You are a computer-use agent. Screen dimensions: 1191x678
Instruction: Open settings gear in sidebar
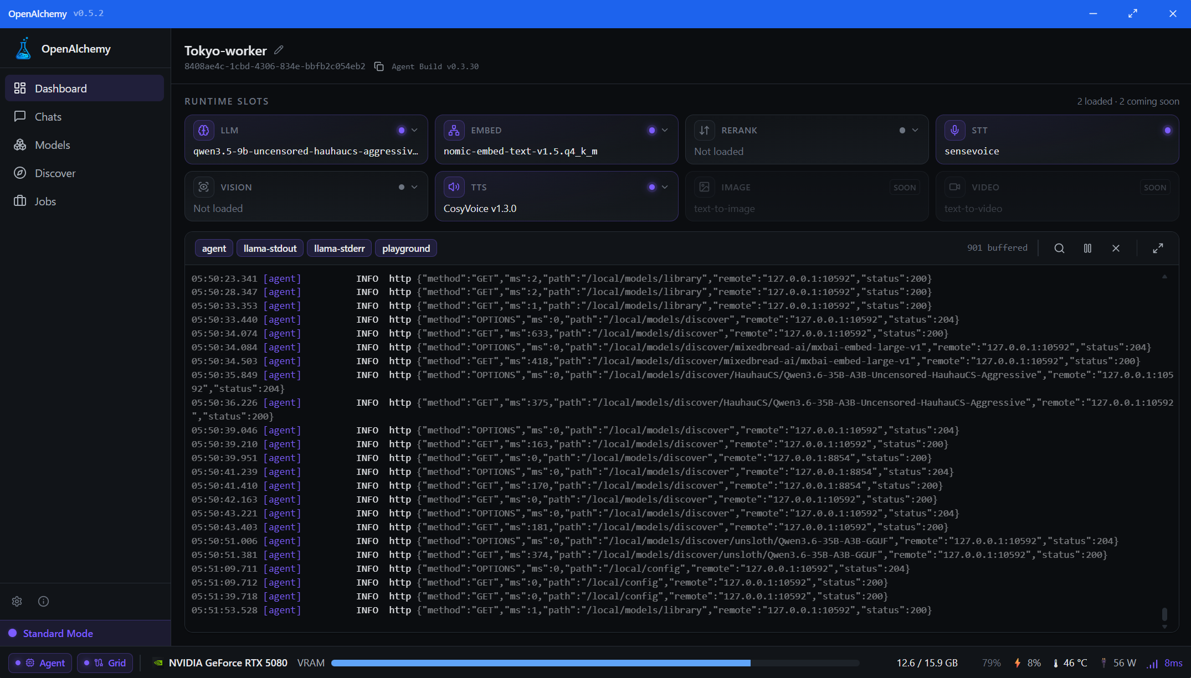point(17,601)
